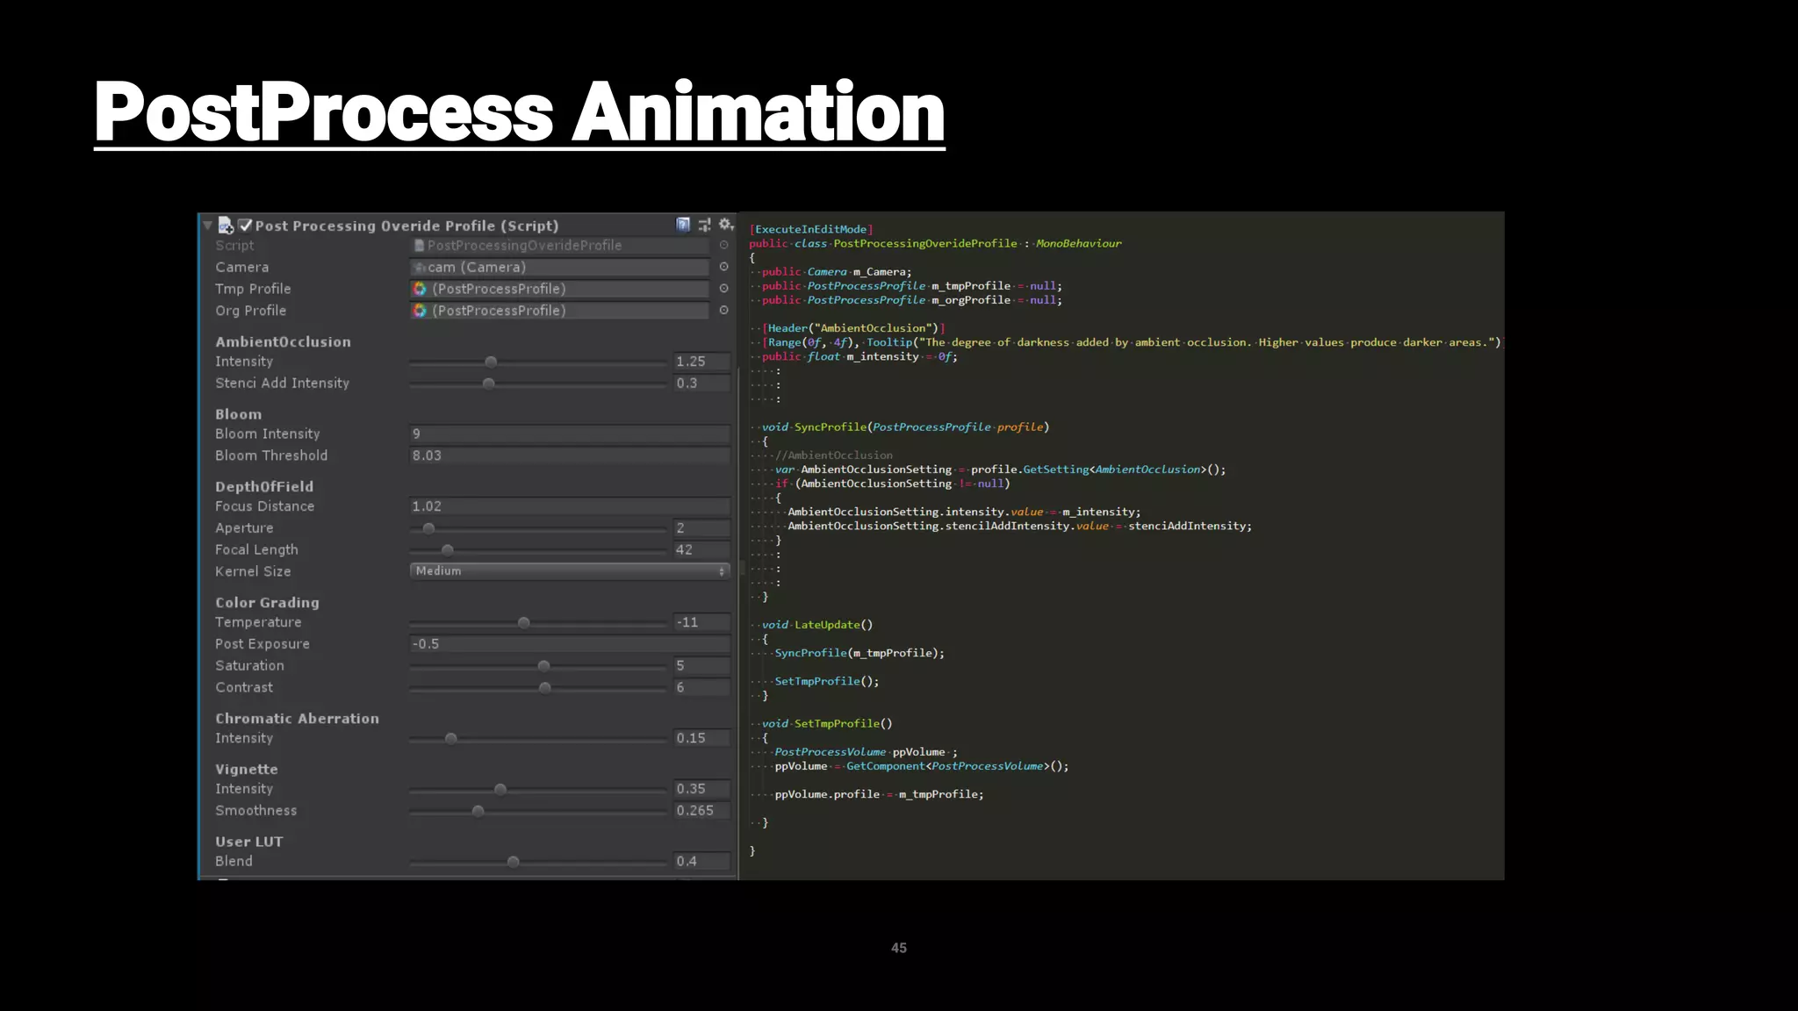Open the Kernel Size Medium dropdown
Screen dimensions: 1798x1011
570,571
